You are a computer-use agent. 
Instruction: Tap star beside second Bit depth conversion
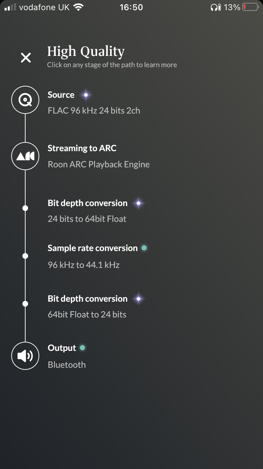pos(139,299)
